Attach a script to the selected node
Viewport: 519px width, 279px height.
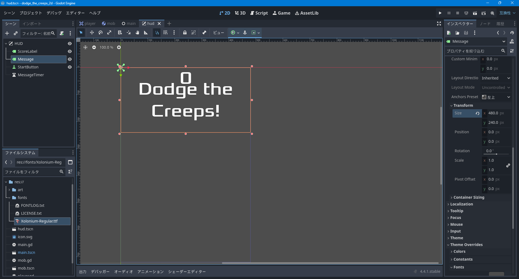click(62, 33)
